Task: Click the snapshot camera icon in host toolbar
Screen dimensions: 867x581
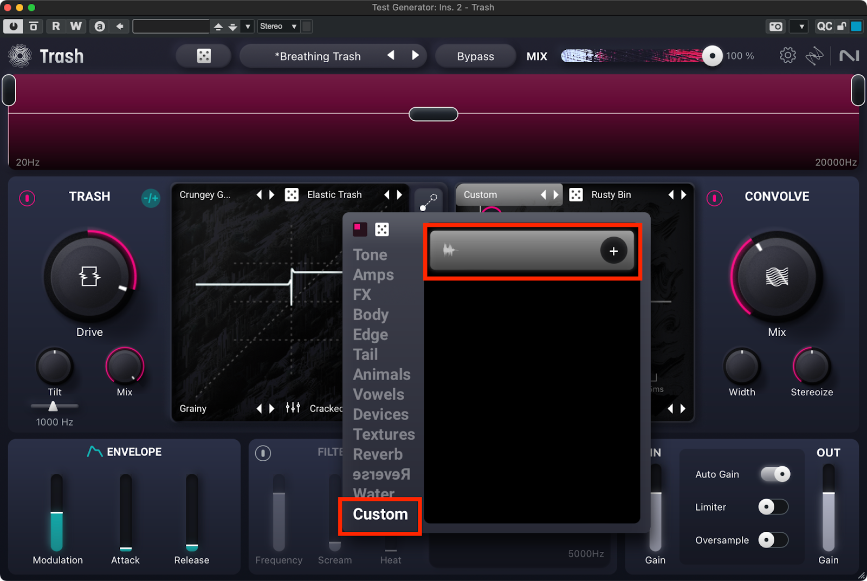Action: (x=776, y=26)
